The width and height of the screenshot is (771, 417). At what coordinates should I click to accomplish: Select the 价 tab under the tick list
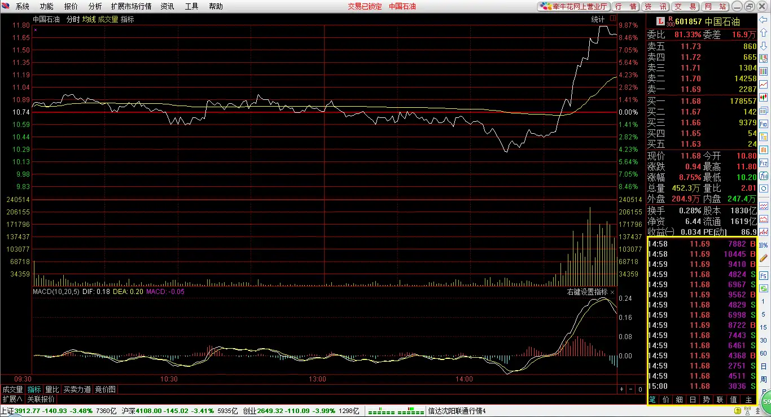coord(665,399)
